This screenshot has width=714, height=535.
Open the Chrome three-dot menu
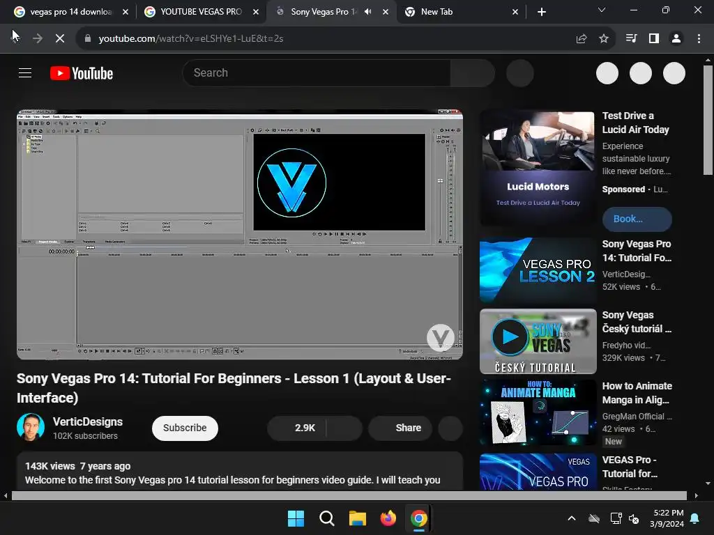(x=699, y=39)
